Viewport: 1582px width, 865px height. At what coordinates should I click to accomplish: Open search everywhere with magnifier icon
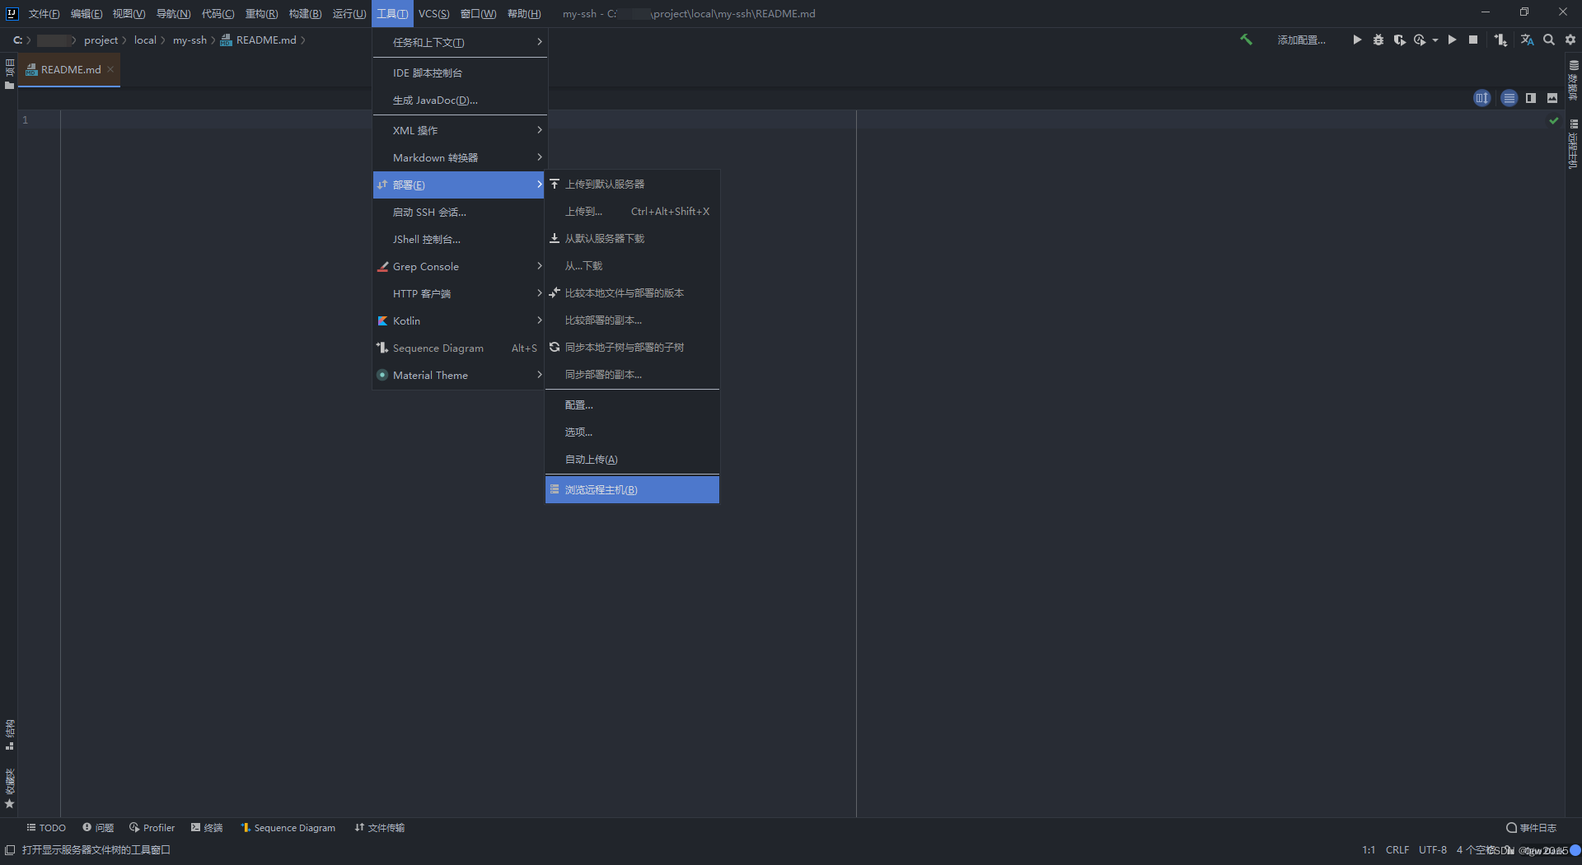pos(1549,40)
